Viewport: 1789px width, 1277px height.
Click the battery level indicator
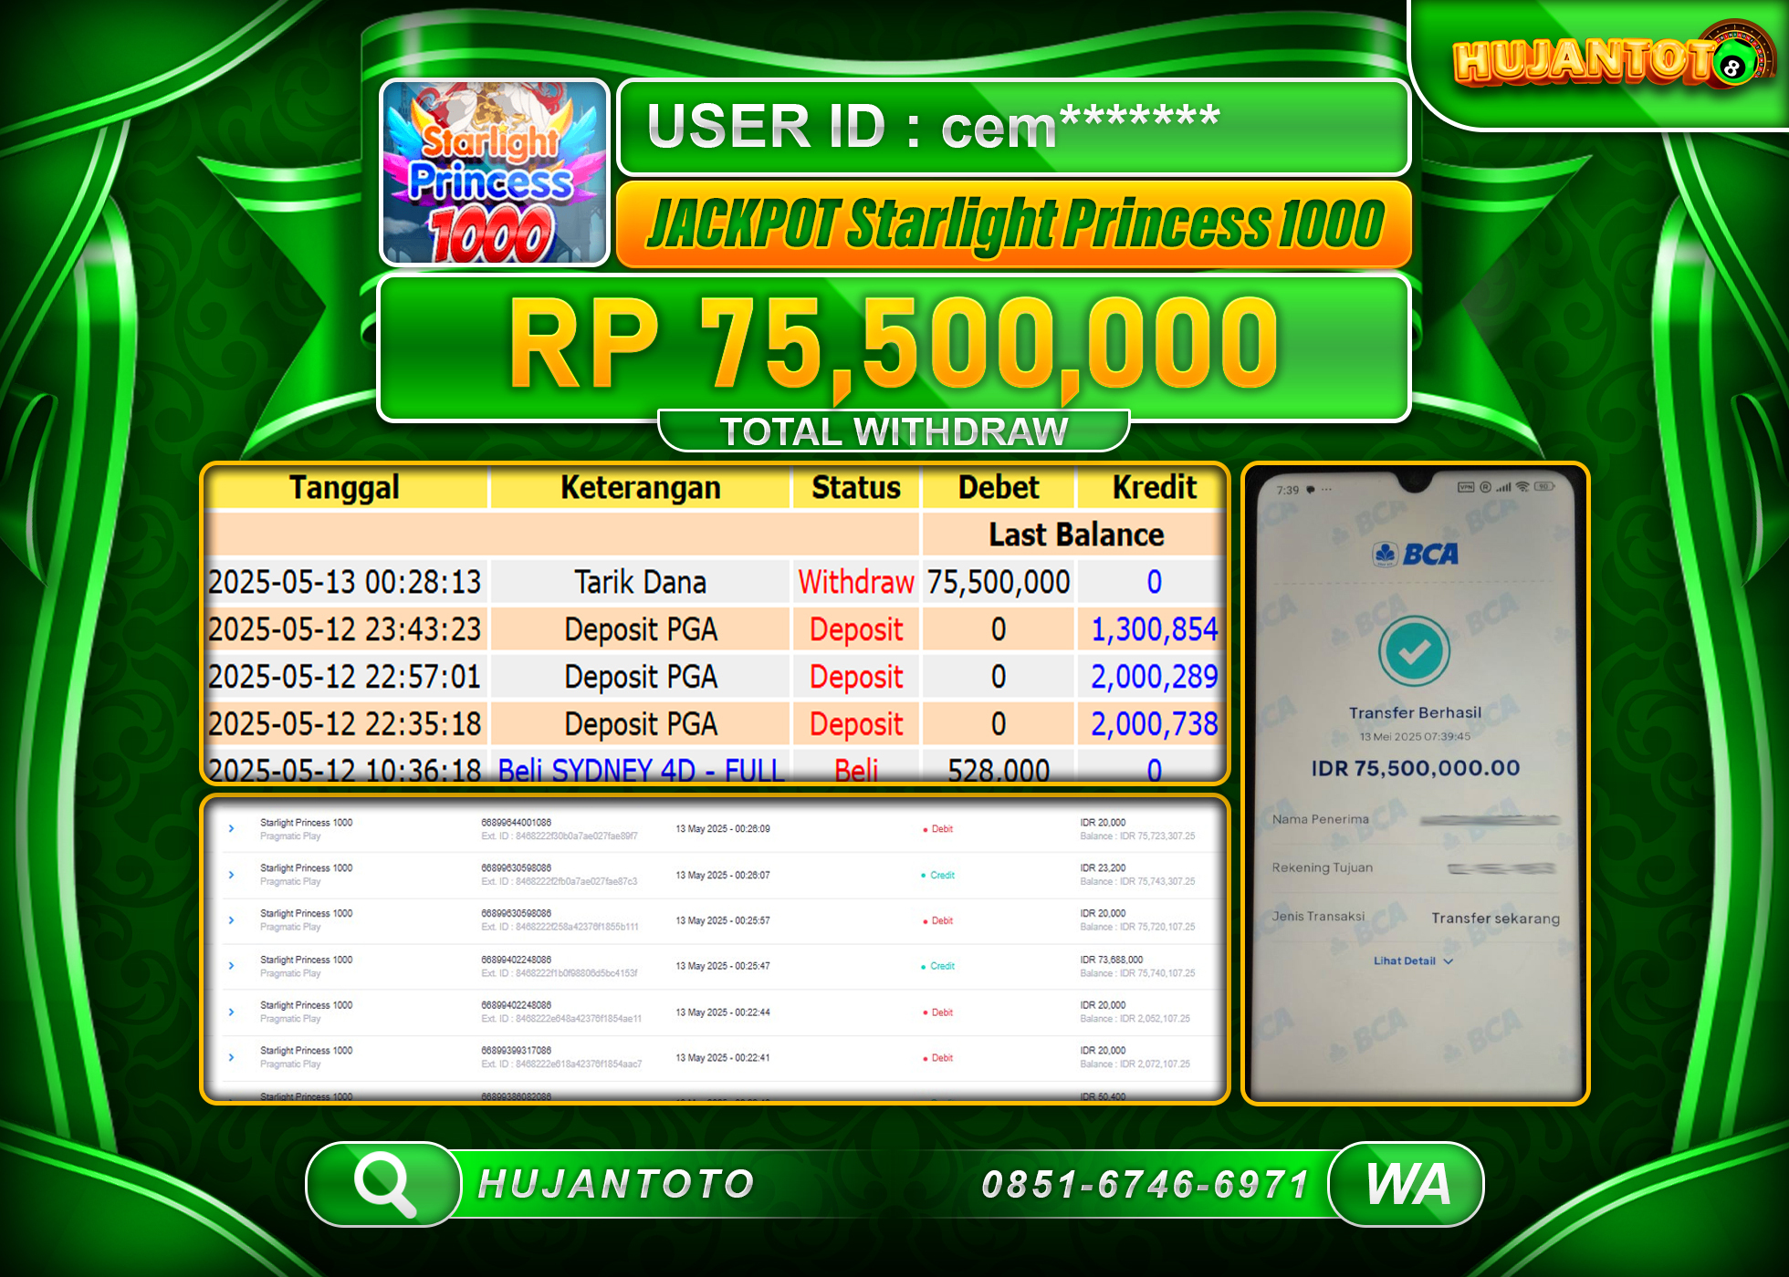(1544, 487)
